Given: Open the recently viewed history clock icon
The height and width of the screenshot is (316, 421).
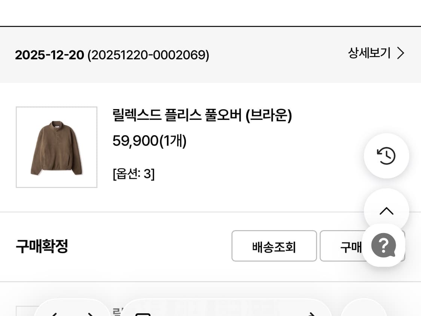Looking at the screenshot, I should 386,156.
